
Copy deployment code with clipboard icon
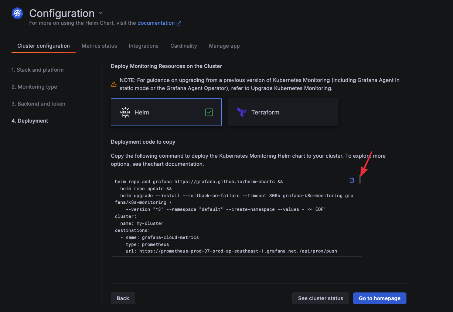tap(352, 180)
